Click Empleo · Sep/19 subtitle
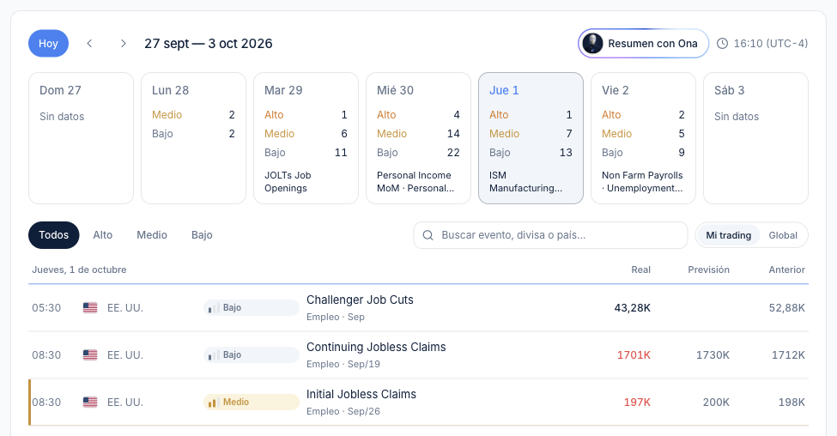837x436 pixels. [343, 364]
